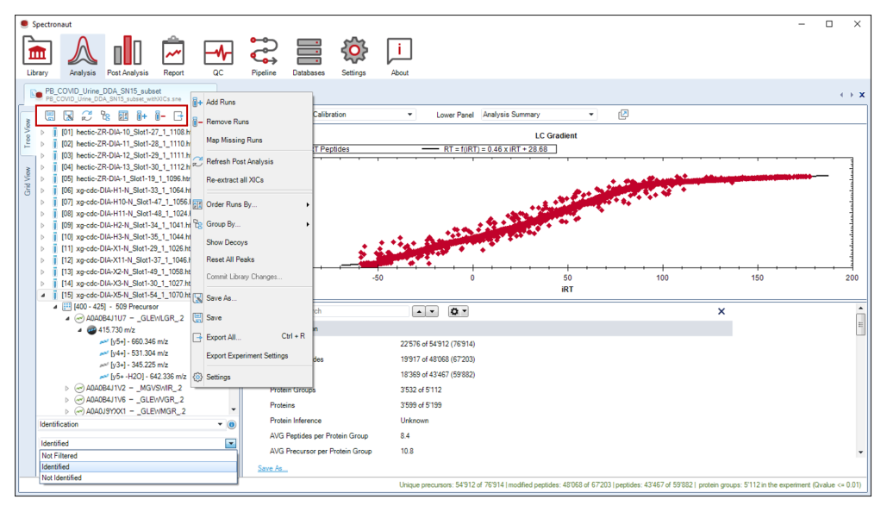Screen dimensions: 887x512
Task: Open the Lower Panel Analysis Summary dropdown
Action: click(x=539, y=115)
